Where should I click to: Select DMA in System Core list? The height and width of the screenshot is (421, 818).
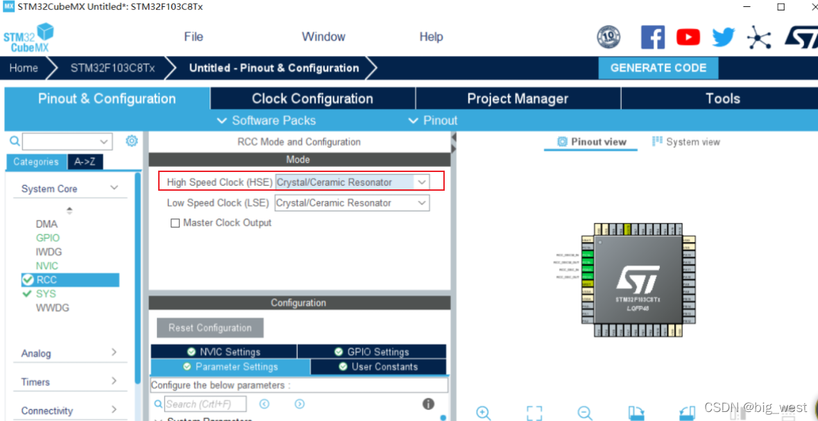[x=47, y=224]
